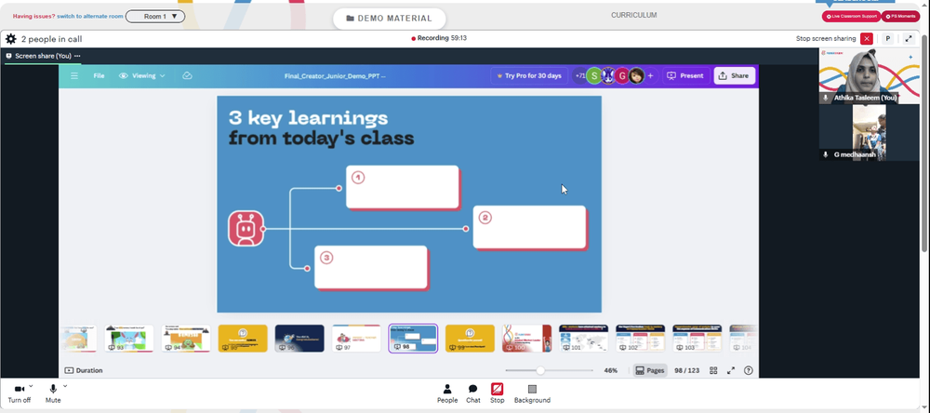Image resolution: width=930 pixels, height=413 pixels.
Task: Open the camera options chevron
Action: pos(31,386)
